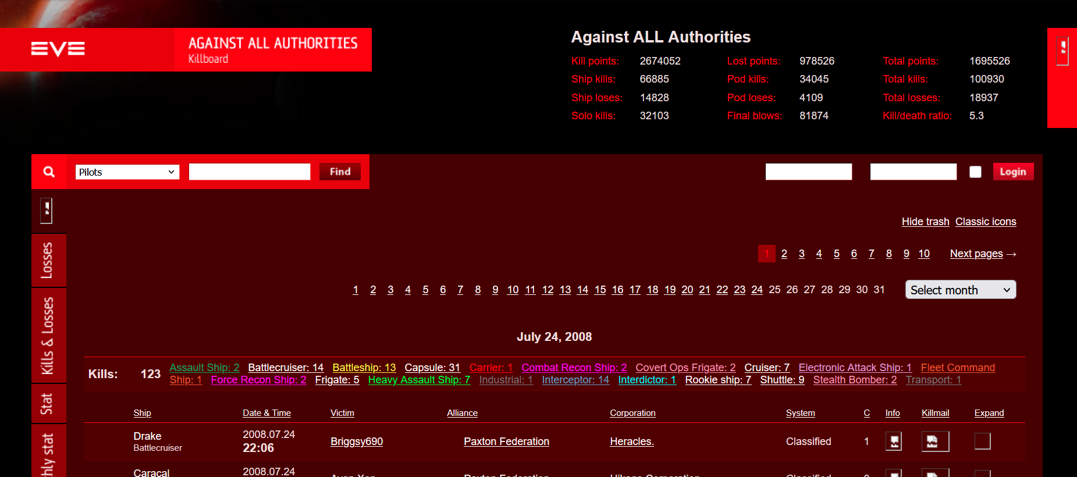Open day 24 of the month

pyautogui.click(x=757, y=290)
